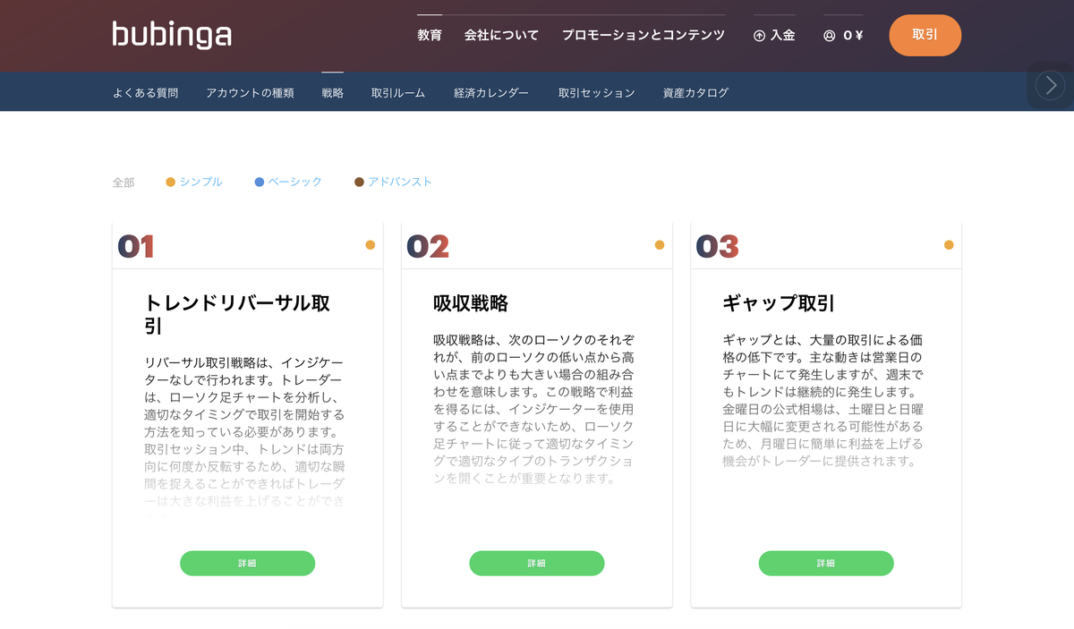Filter strategies by シンプル

194,182
